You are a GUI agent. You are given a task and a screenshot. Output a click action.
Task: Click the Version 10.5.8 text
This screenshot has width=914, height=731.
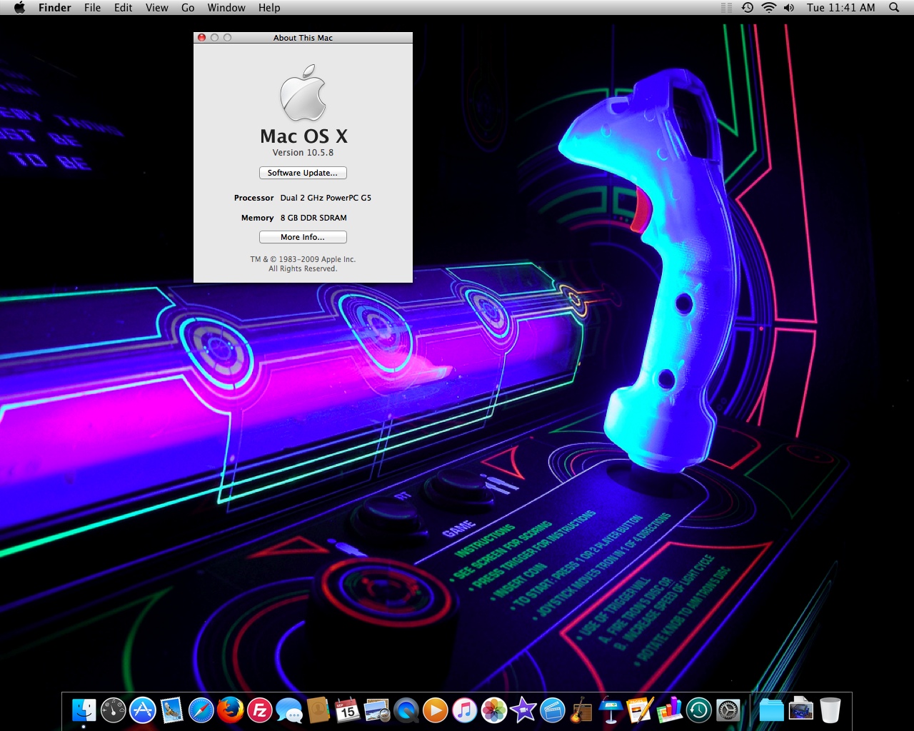[x=303, y=153]
